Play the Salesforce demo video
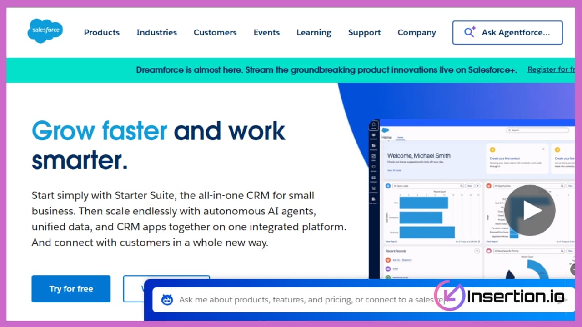The height and width of the screenshot is (327, 582). point(530,210)
